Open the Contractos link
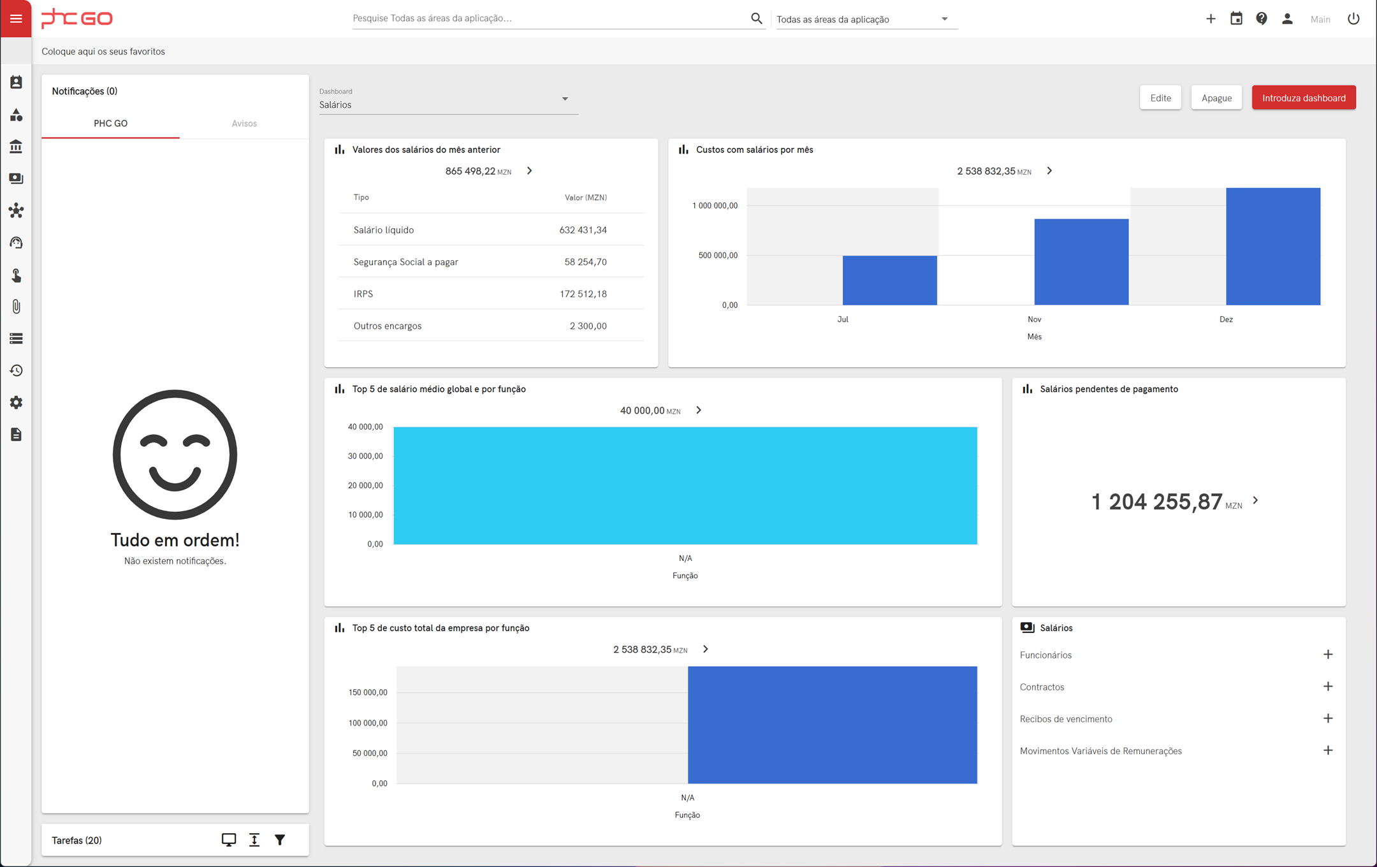 click(x=1042, y=687)
